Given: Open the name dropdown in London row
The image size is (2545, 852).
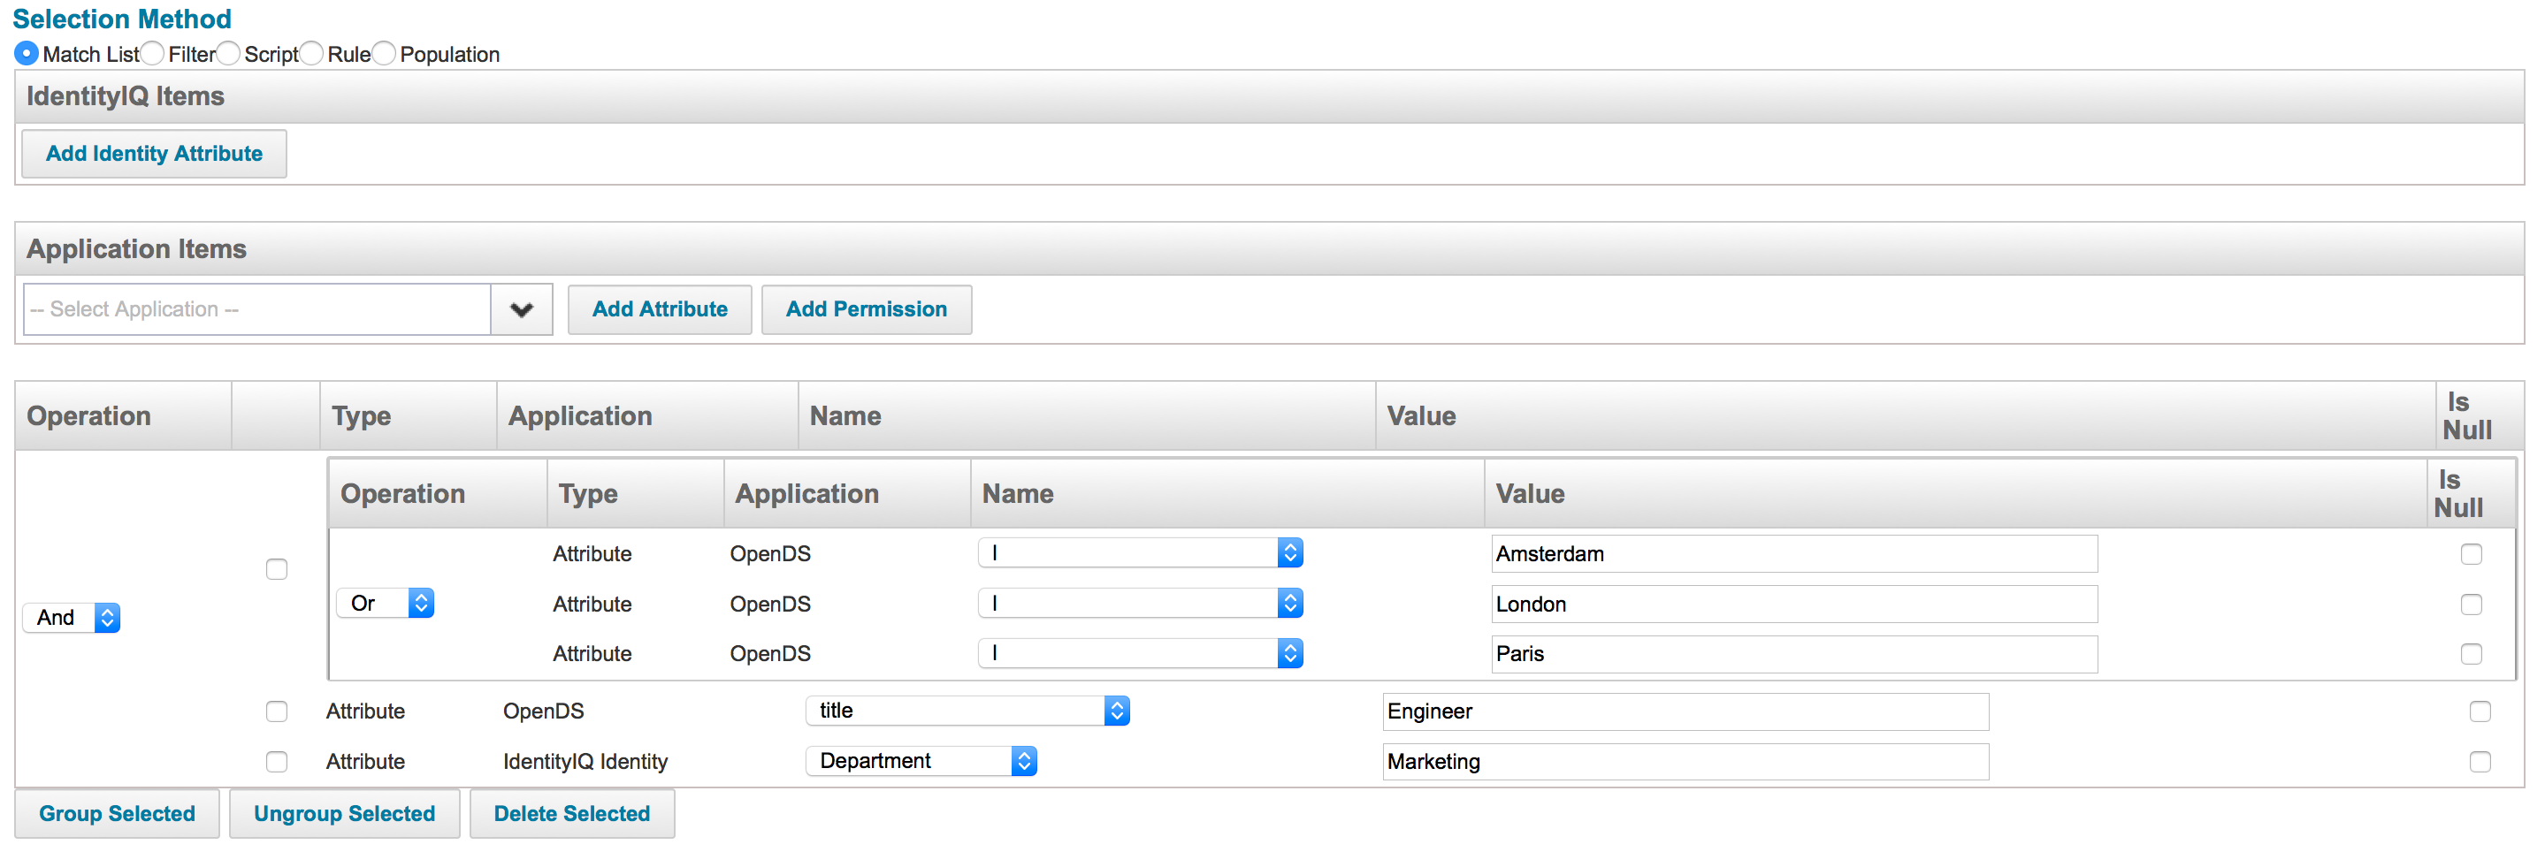Looking at the screenshot, I should 1140,604.
